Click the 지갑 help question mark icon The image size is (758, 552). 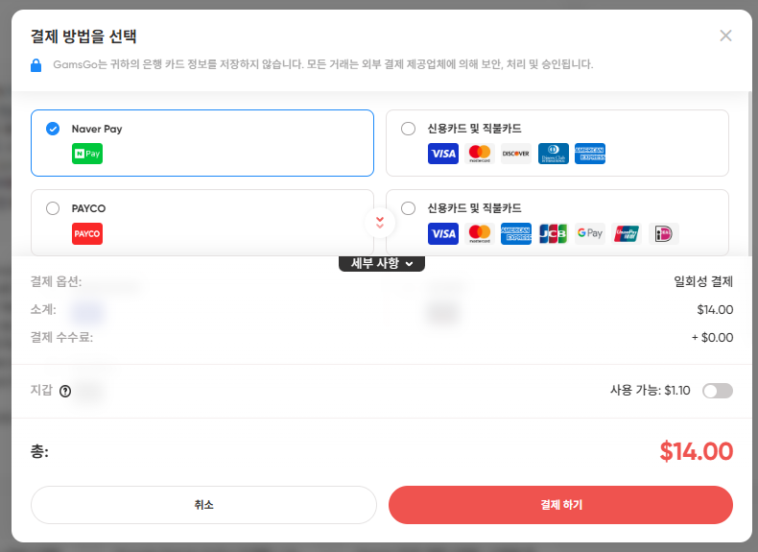(x=65, y=391)
